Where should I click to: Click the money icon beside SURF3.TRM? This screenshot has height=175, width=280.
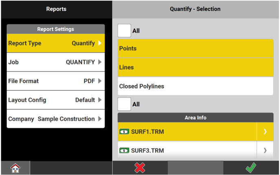pyautogui.click(x=124, y=151)
